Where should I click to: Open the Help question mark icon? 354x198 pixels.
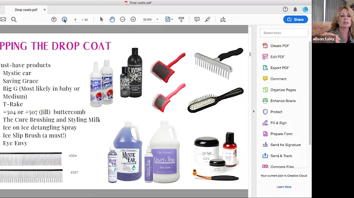[x=285, y=9]
